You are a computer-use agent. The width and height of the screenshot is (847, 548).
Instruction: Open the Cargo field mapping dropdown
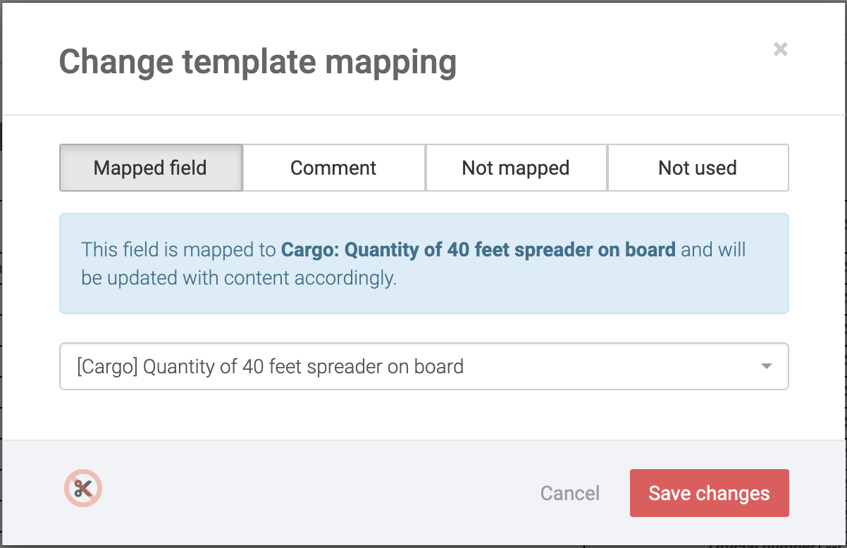[x=423, y=366]
